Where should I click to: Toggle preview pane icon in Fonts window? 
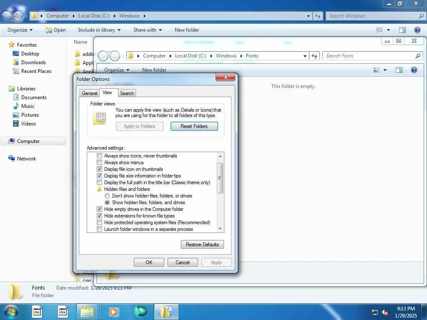(399, 70)
